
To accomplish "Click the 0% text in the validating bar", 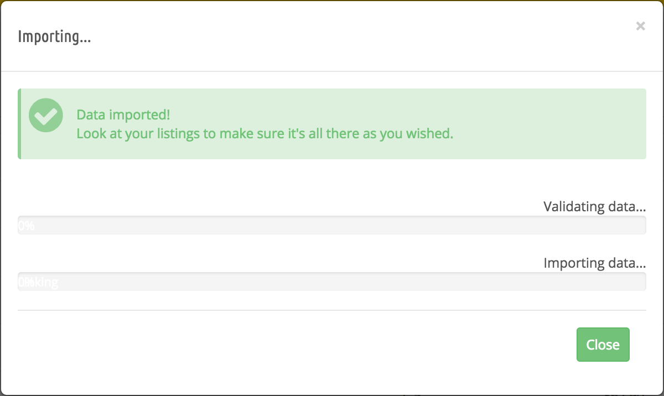I will pos(26,226).
